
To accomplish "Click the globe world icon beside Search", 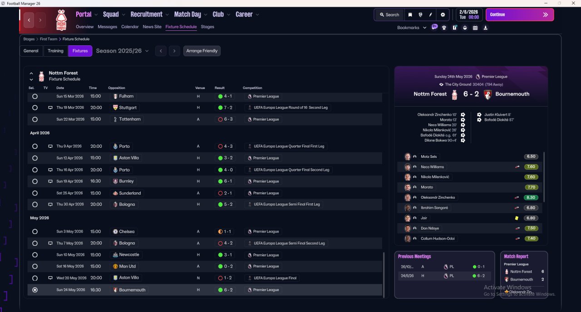I will pyautogui.click(x=420, y=15).
